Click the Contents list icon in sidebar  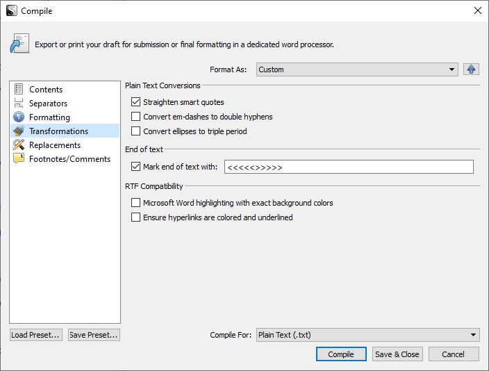click(x=19, y=89)
